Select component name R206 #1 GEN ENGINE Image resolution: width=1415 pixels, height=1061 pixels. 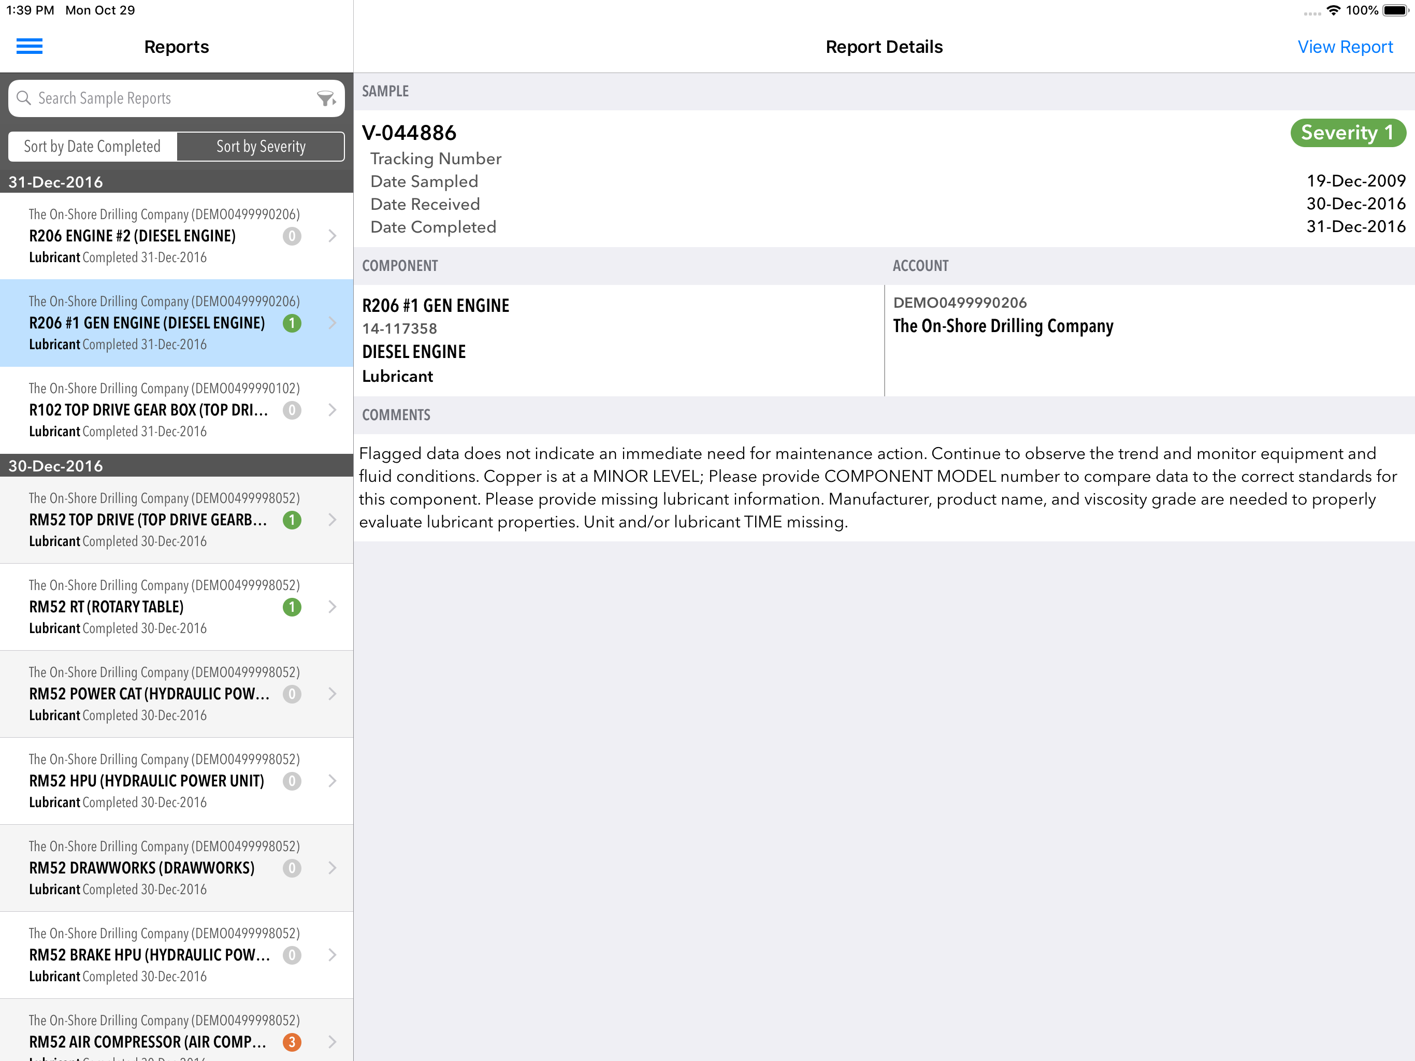tap(436, 305)
